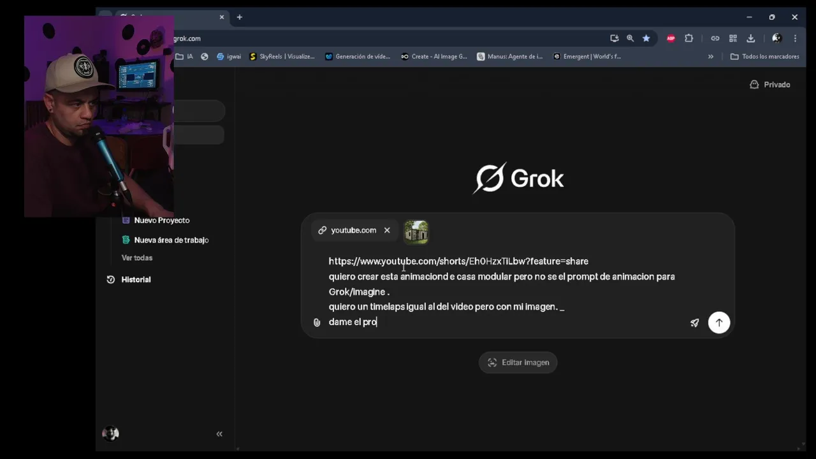Open a new browser tab

[x=240, y=17]
